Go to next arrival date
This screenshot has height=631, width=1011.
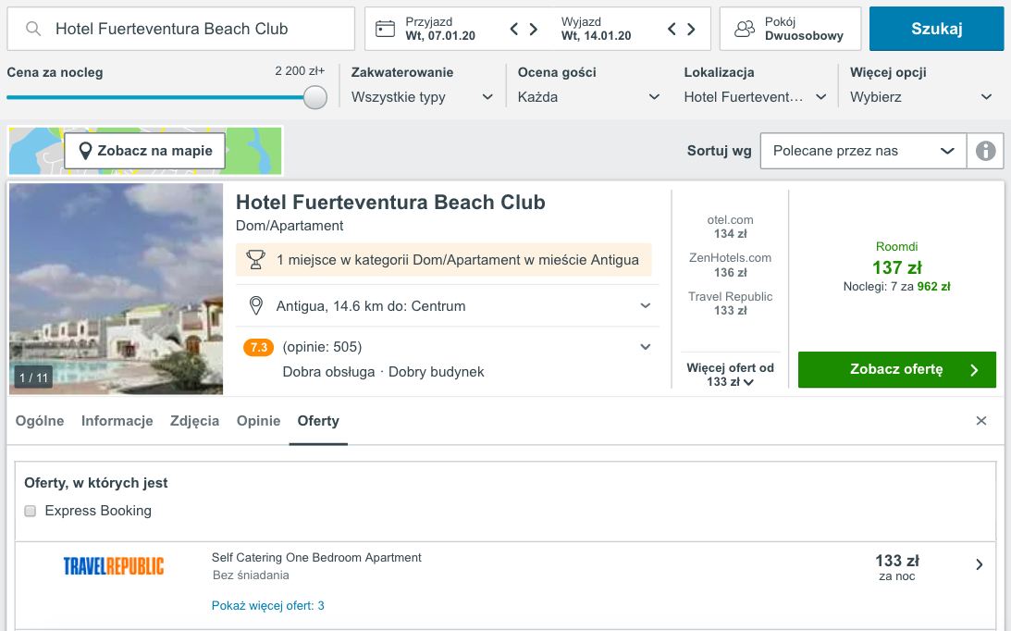point(533,29)
